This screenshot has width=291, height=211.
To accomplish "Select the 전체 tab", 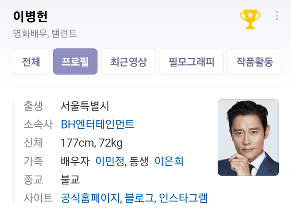I will click(x=31, y=62).
